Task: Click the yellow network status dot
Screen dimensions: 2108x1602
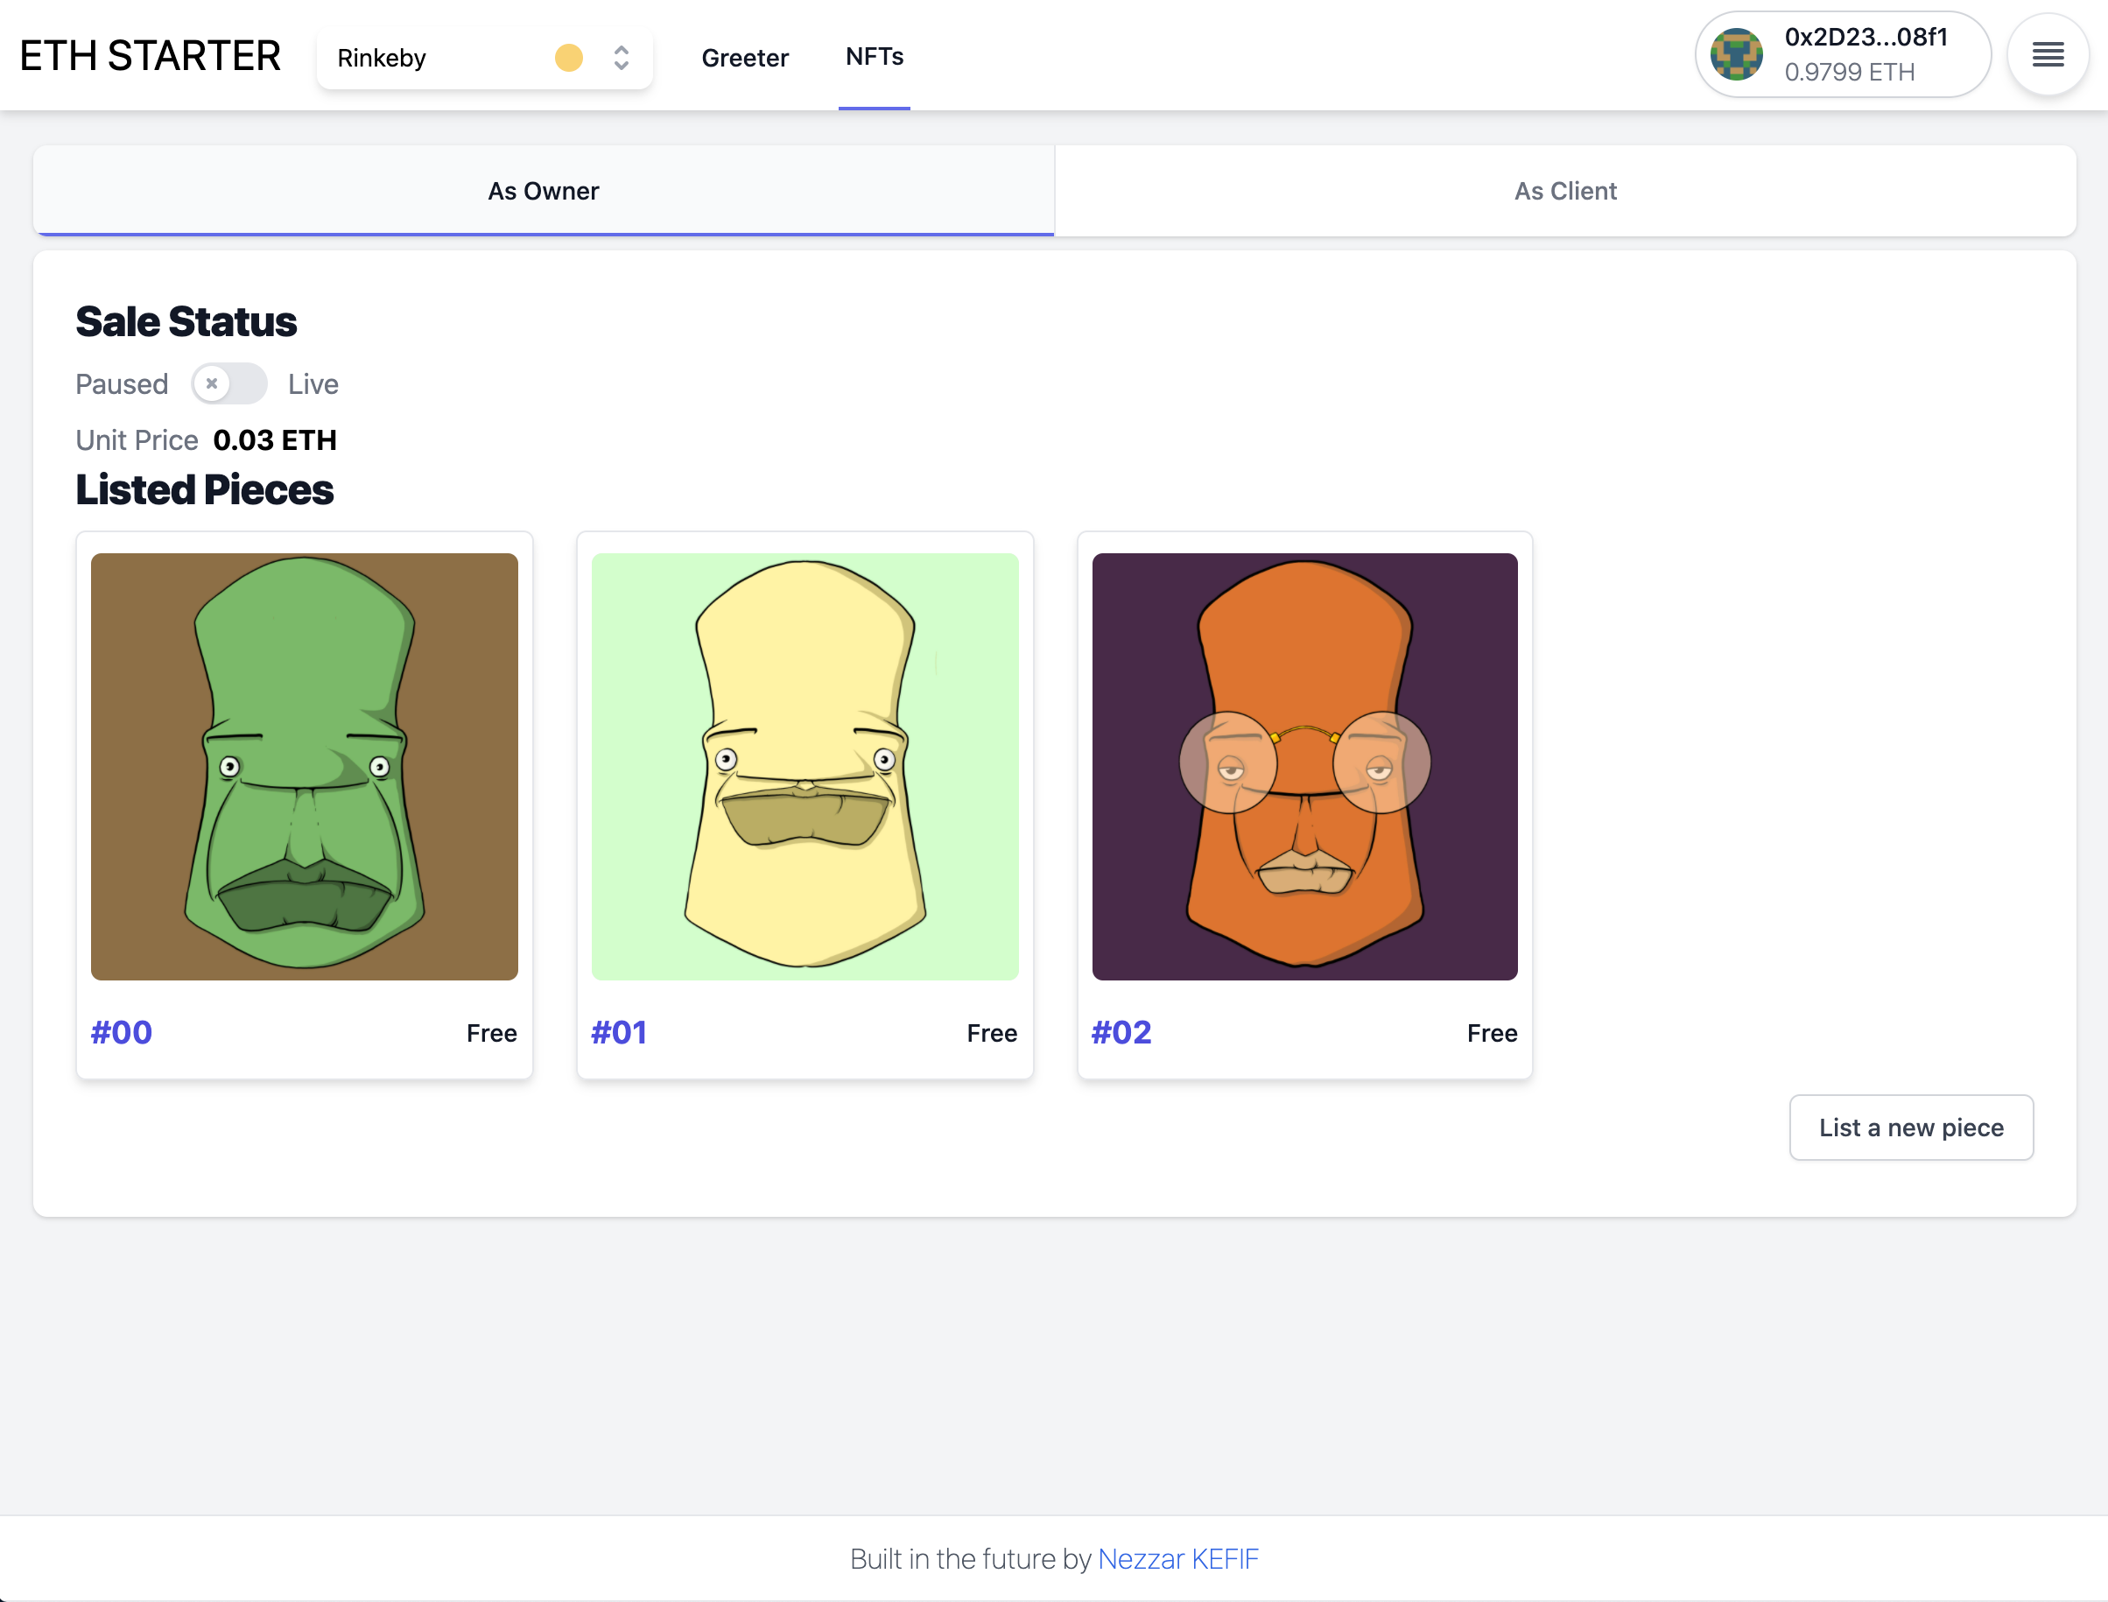Action: coord(568,58)
